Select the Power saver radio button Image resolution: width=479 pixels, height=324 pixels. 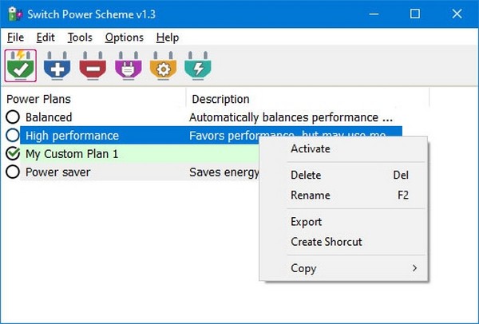pyautogui.click(x=13, y=172)
